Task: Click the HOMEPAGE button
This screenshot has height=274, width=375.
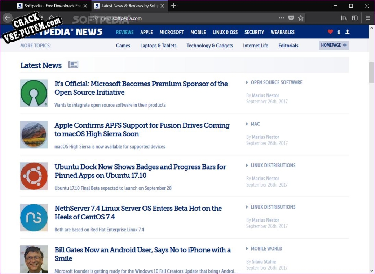Action: pos(334,45)
